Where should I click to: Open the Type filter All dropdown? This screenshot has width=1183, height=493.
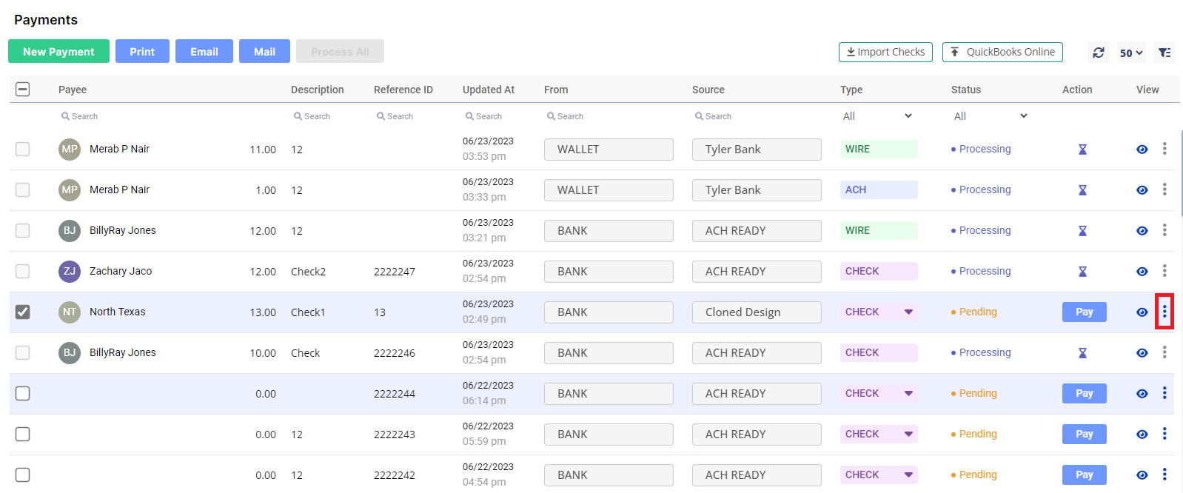point(877,116)
